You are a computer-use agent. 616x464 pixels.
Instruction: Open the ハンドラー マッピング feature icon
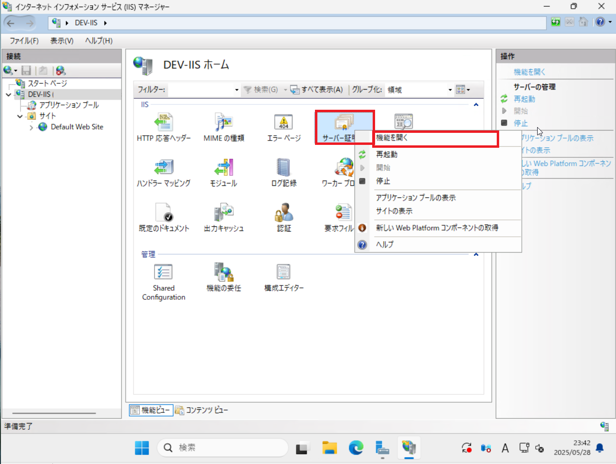(x=163, y=172)
